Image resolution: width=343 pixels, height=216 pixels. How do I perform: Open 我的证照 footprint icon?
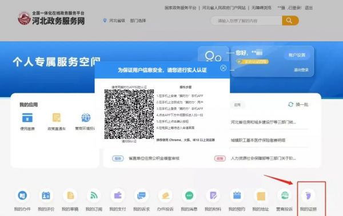[x=308, y=195]
